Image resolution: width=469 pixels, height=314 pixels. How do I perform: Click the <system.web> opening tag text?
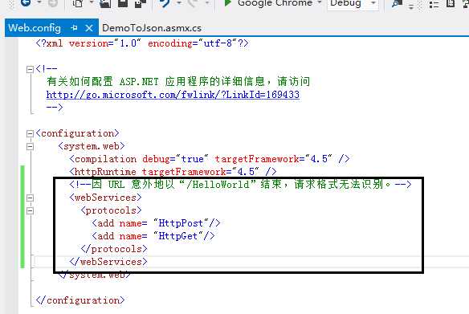pos(92,146)
